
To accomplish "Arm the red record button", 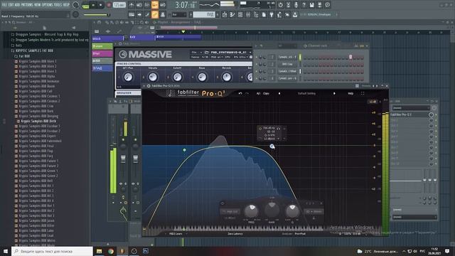I will (x=109, y=5).
